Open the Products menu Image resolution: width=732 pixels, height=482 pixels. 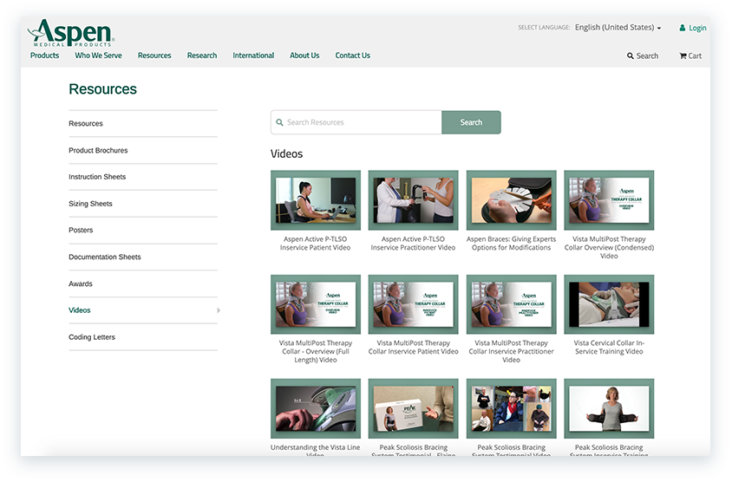(x=44, y=55)
